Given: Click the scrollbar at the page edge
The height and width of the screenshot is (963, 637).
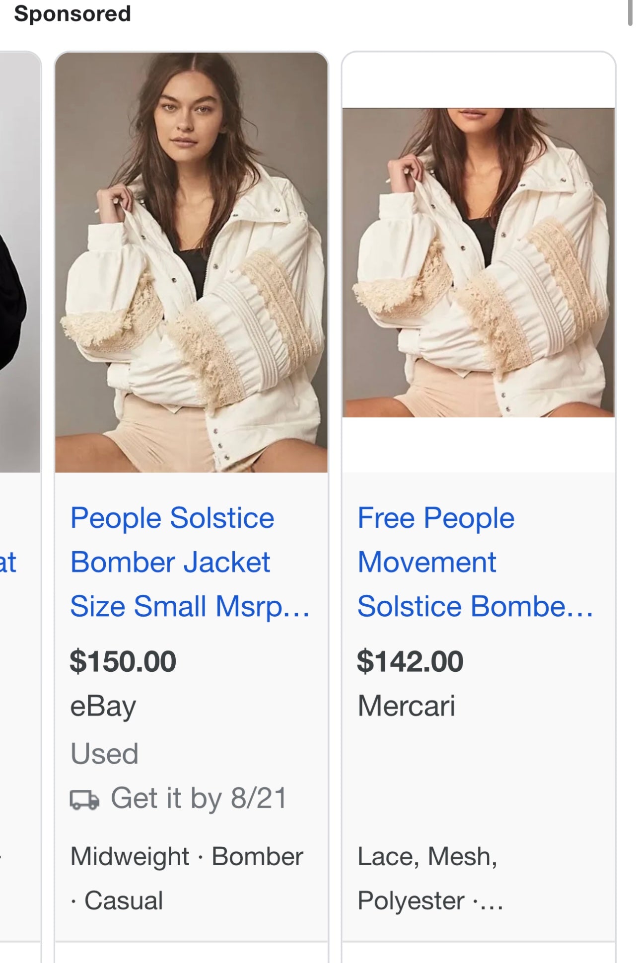Looking at the screenshot, I should pos(630,12).
